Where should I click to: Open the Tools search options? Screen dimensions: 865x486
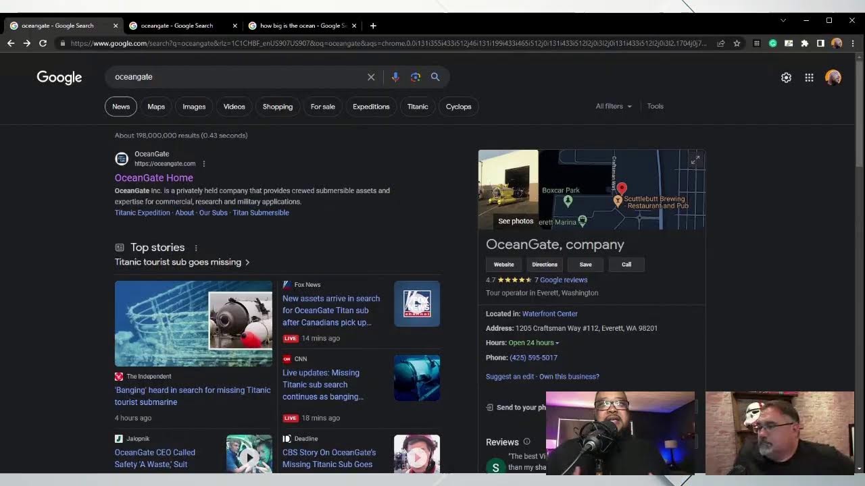click(x=656, y=106)
